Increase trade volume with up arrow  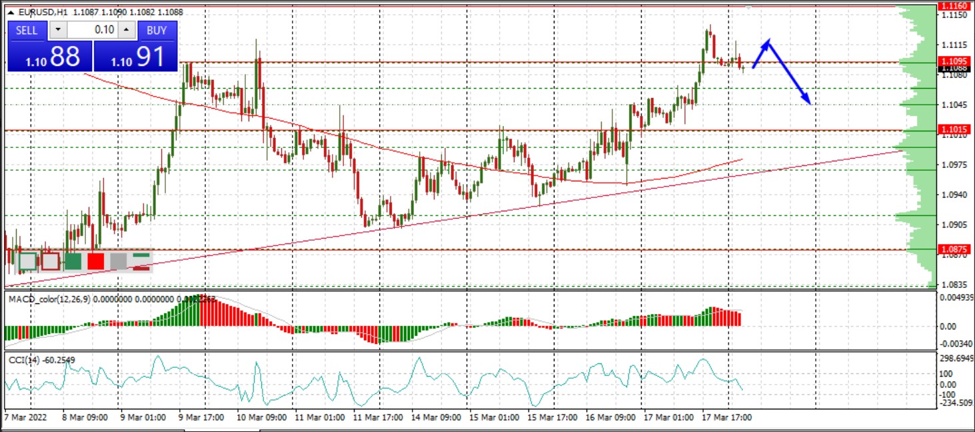tap(127, 30)
